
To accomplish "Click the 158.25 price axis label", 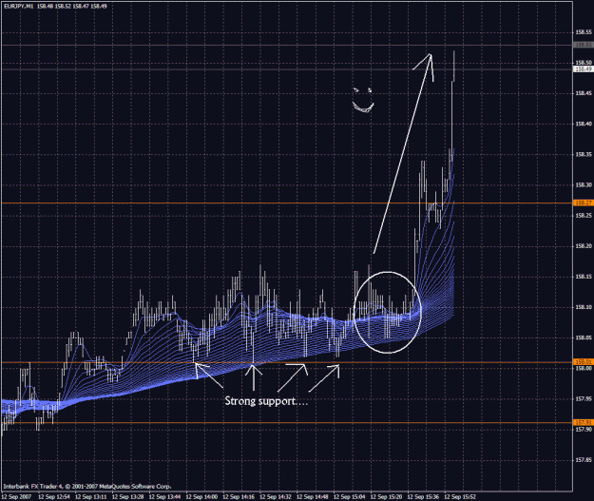I will [x=584, y=216].
